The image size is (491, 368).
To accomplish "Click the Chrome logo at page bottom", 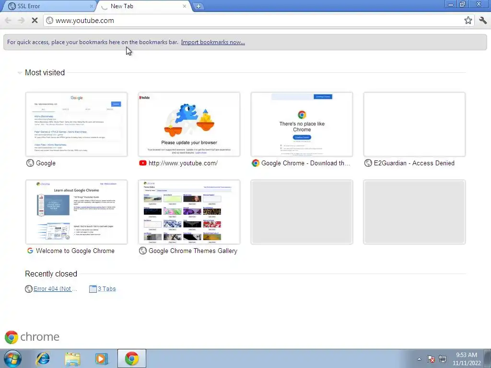I will coord(32,337).
